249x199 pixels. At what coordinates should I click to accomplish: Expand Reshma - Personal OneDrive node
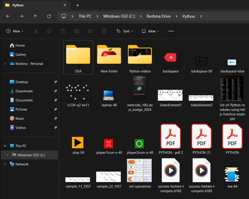(5, 64)
